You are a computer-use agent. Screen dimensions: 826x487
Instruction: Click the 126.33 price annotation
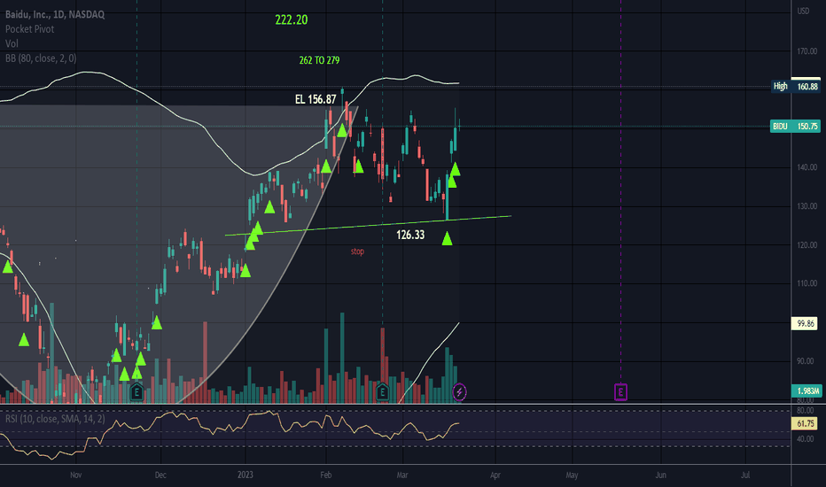click(410, 235)
